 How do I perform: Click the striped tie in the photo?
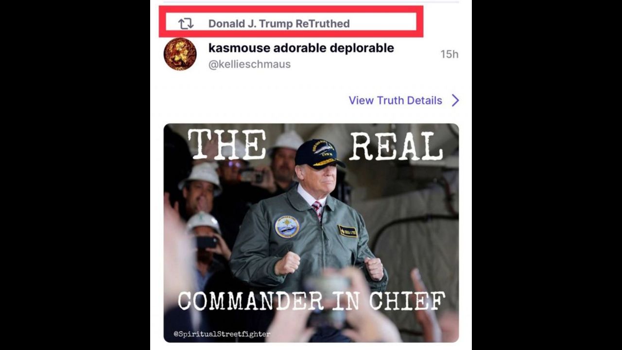coord(317,210)
